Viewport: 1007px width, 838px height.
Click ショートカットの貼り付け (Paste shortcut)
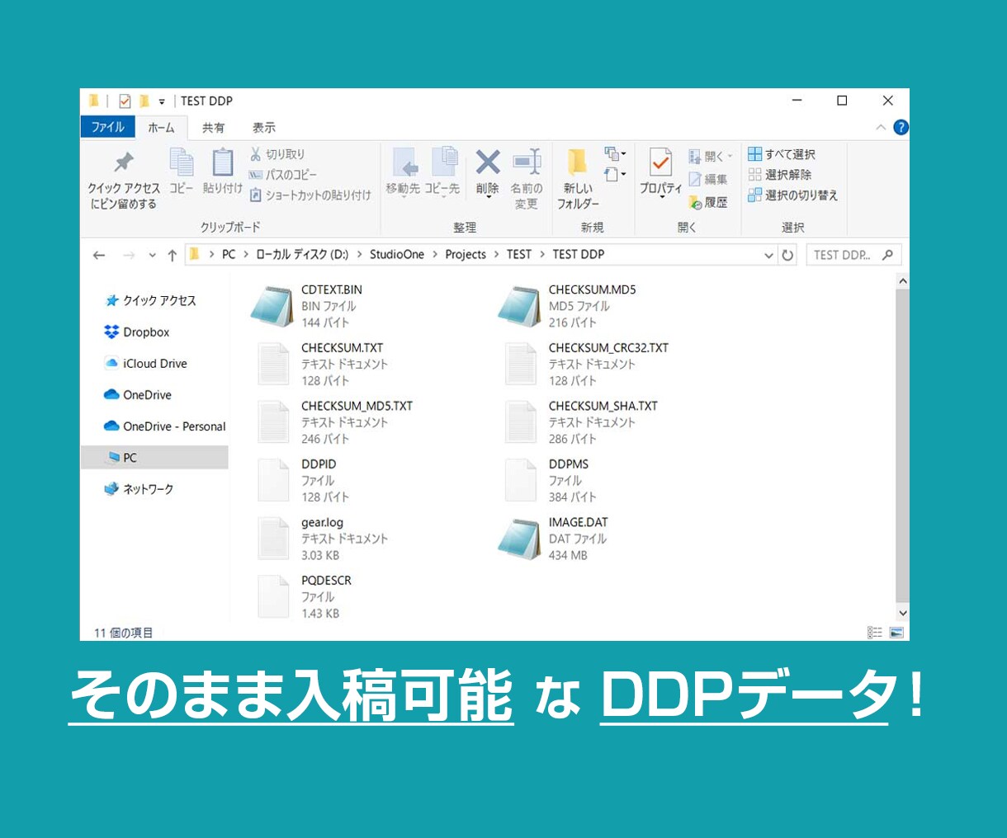coord(310,195)
